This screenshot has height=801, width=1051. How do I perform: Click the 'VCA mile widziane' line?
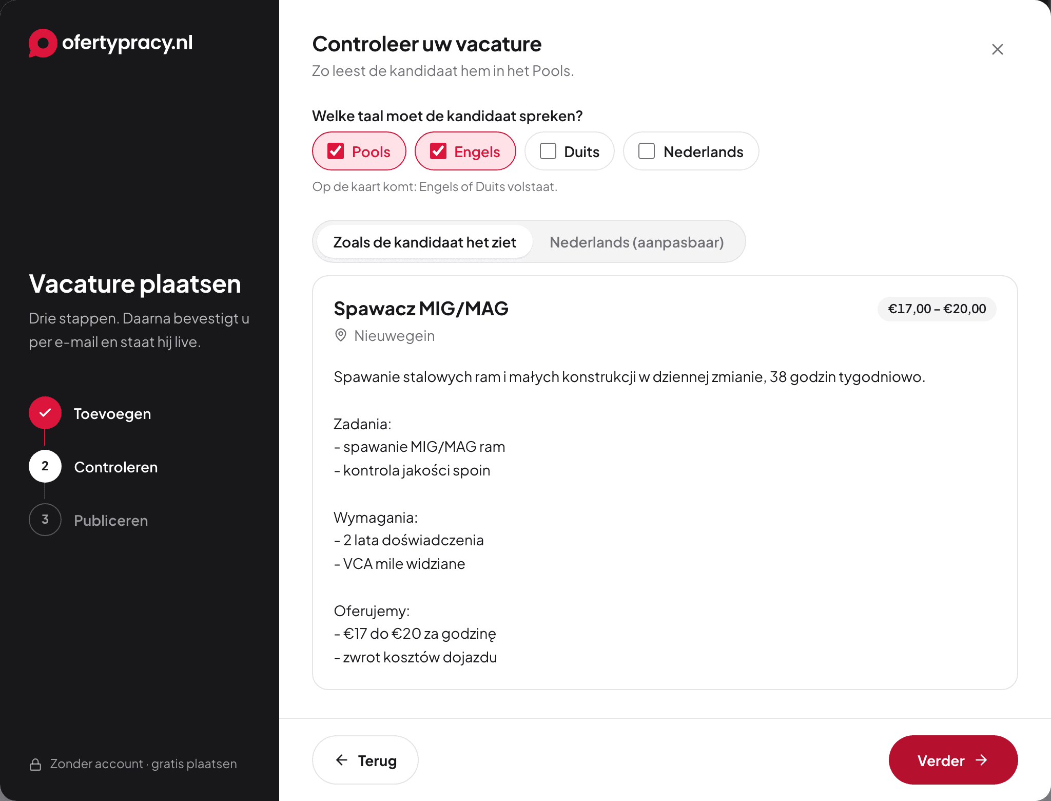399,564
